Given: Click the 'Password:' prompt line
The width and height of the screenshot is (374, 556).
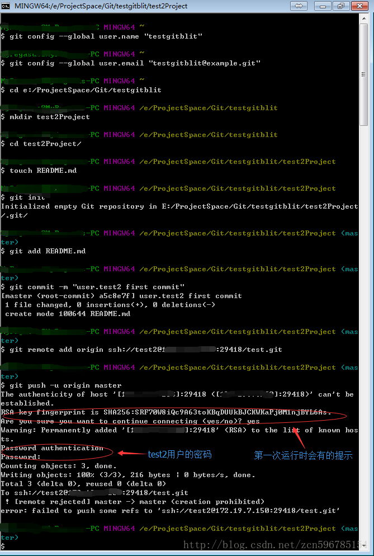Looking at the screenshot, I should [x=21, y=457].
